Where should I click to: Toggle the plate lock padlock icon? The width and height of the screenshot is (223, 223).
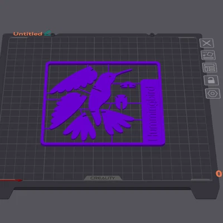[x=211, y=80]
